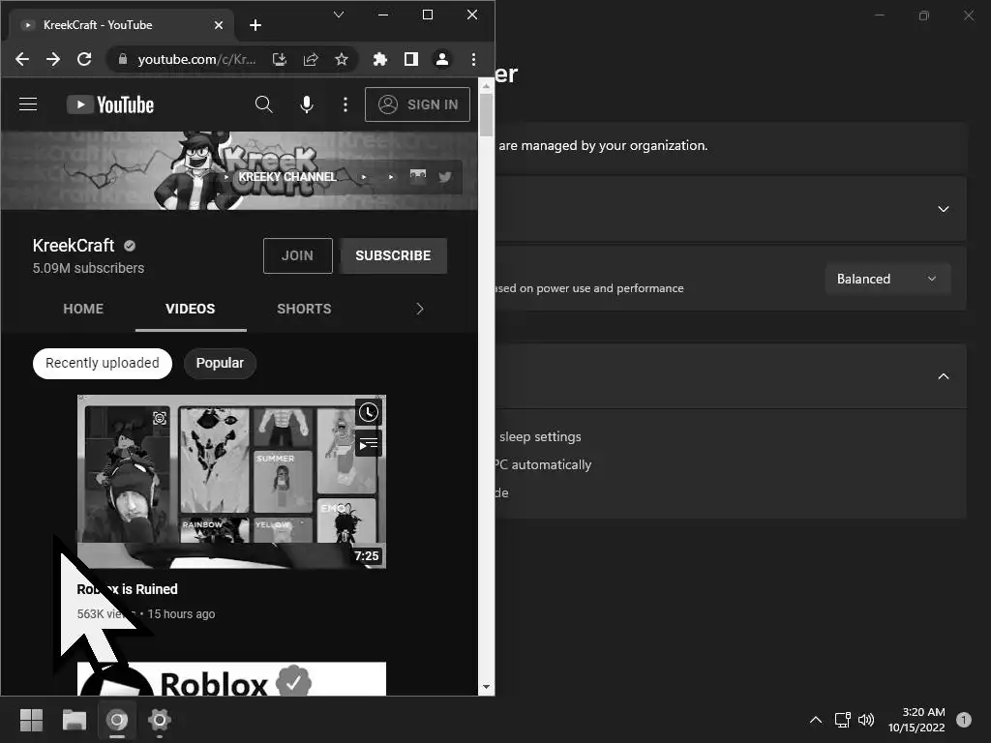Viewport: 991px width, 743px height.
Task: Open network status tray icon
Action: coord(843,720)
